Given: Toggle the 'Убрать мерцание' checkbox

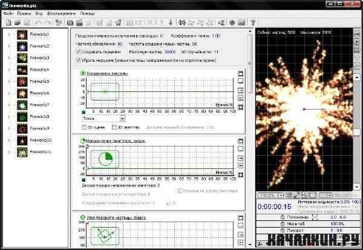Looking at the screenshot, I should tap(78, 61).
